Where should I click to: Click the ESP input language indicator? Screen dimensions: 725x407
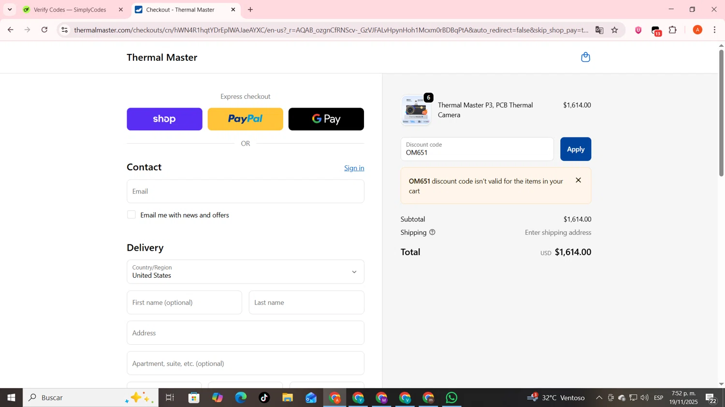(658, 398)
